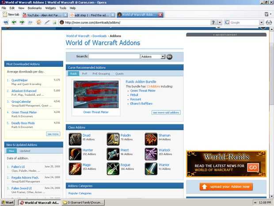The width and height of the screenshot is (274, 206).
Task: Go back using the green Back arrow
Action: 14,23
